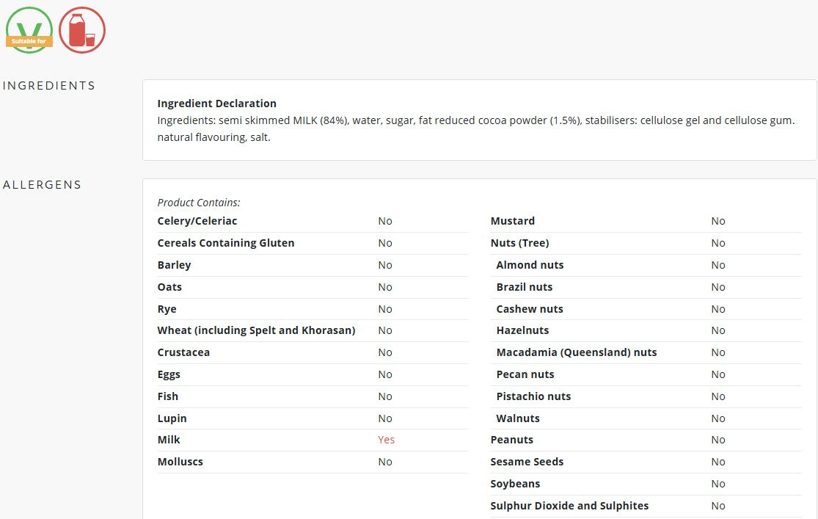Image resolution: width=818 pixels, height=519 pixels.
Task: Select the Peanuts allergen label
Action: coord(512,440)
